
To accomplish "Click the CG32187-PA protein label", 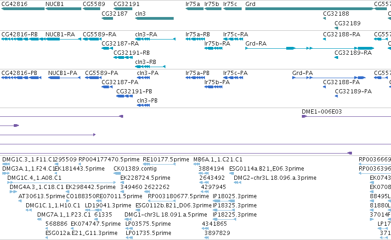I will click(x=120, y=82).
